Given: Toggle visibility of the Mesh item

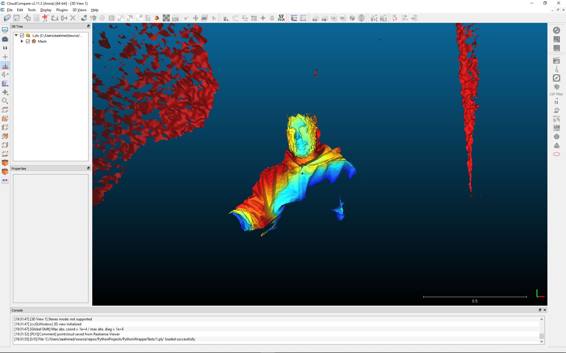Looking at the screenshot, I should [x=28, y=41].
